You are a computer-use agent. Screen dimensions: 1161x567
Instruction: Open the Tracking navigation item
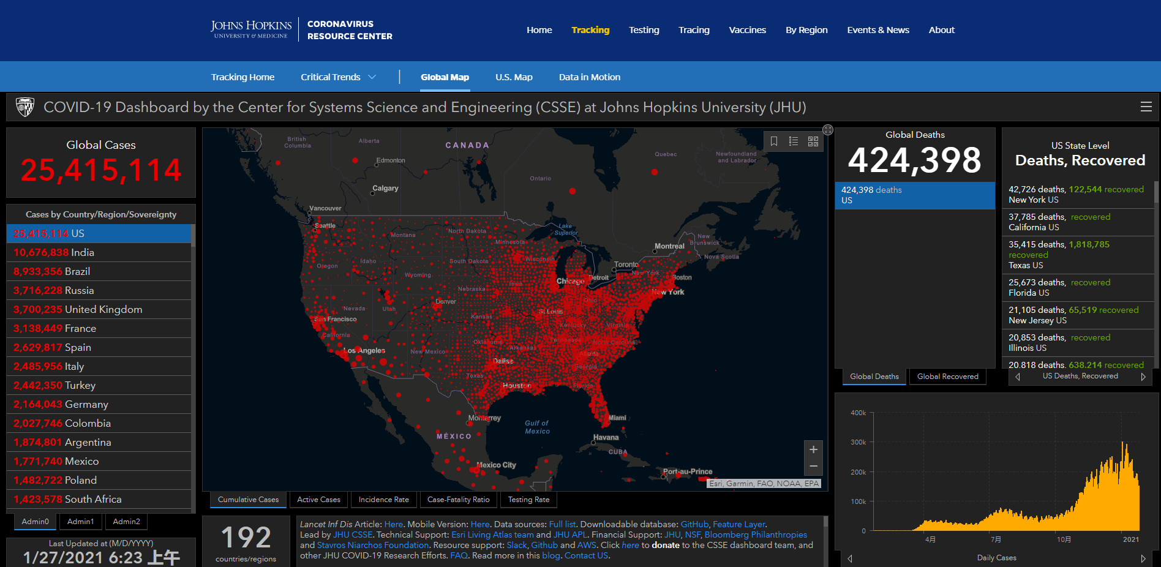[590, 30]
